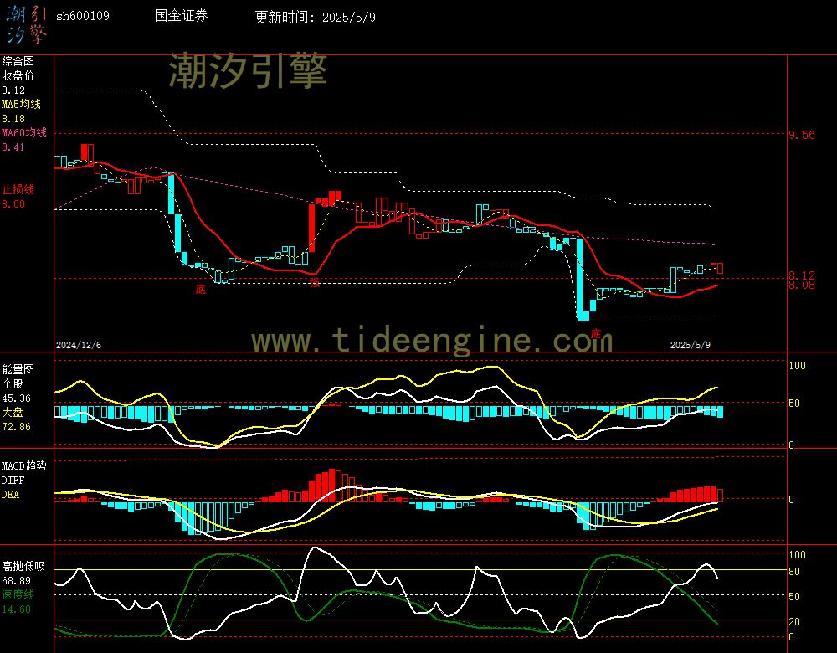This screenshot has height=653, width=837.
Task: Click the 速度线 value 14.68
Action: tap(17, 609)
